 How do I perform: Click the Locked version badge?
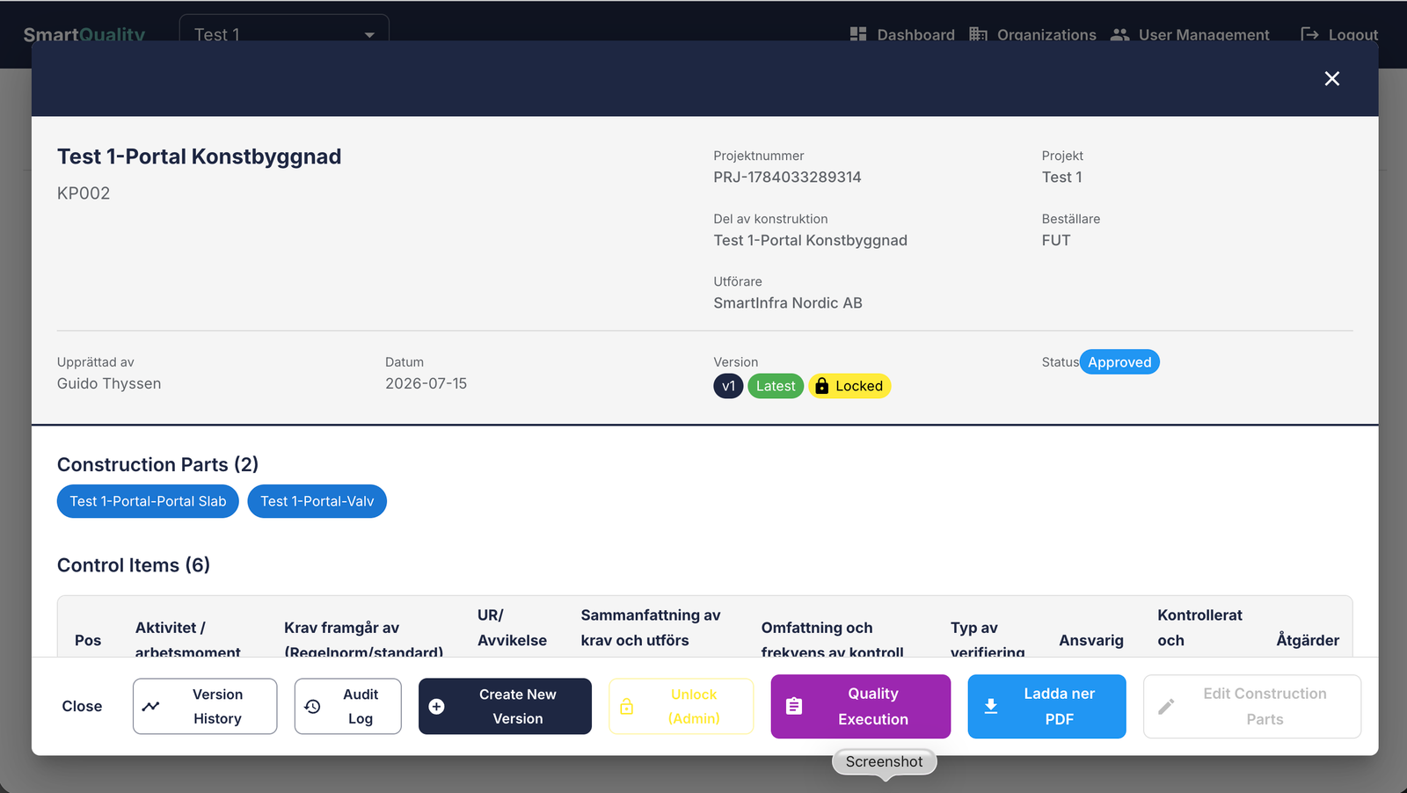pos(849,386)
